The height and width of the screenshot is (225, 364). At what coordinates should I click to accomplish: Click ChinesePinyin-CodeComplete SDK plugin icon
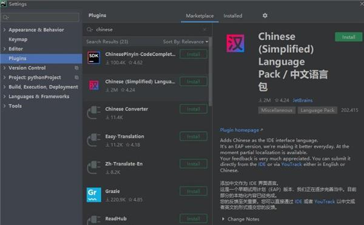point(94,58)
